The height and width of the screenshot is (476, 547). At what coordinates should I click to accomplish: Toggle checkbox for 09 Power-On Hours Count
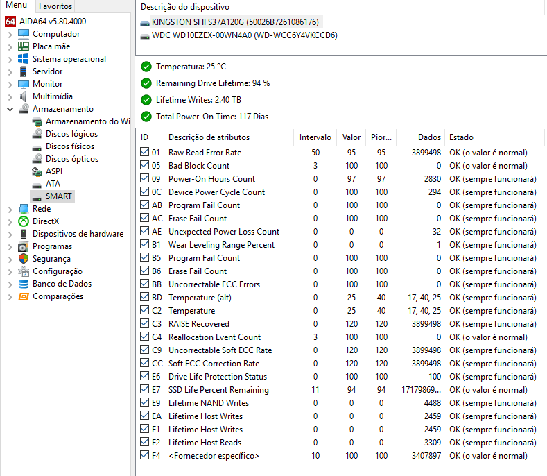pyautogui.click(x=144, y=178)
